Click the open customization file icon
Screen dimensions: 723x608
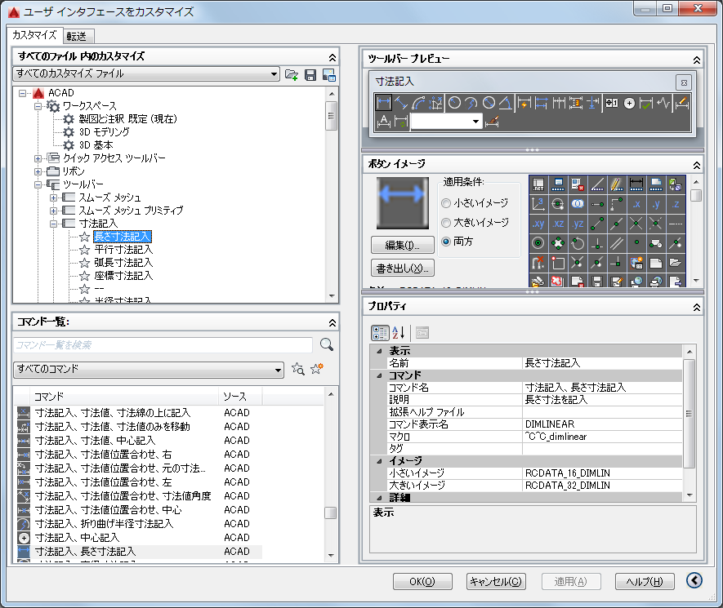point(292,74)
